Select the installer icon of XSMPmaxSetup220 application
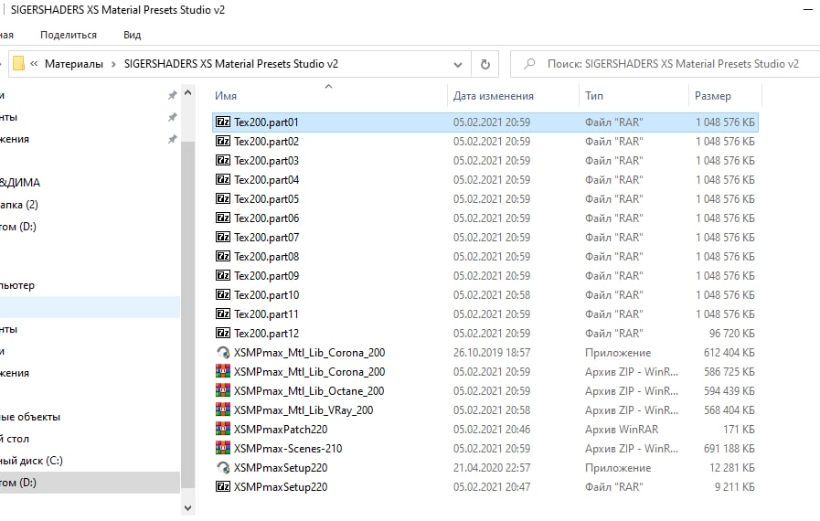 [223, 467]
